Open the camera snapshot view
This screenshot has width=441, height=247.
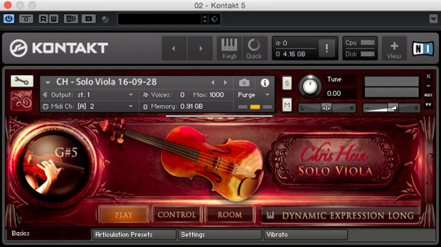pos(244,83)
